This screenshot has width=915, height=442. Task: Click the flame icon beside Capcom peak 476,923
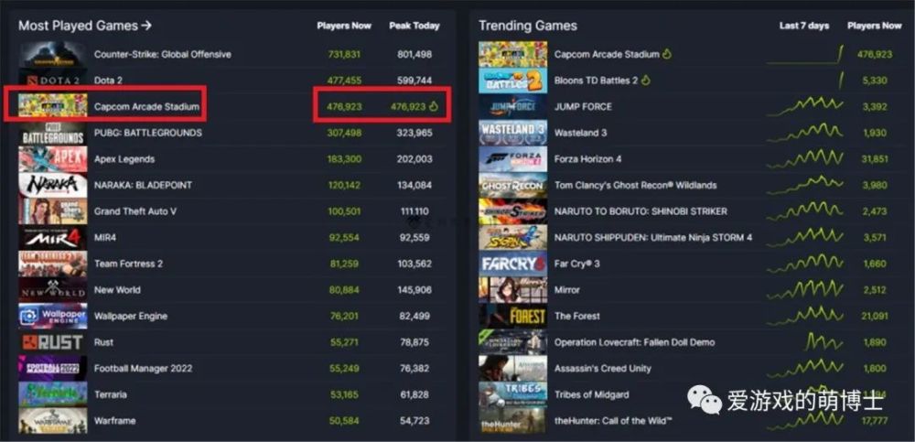tap(434, 106)
